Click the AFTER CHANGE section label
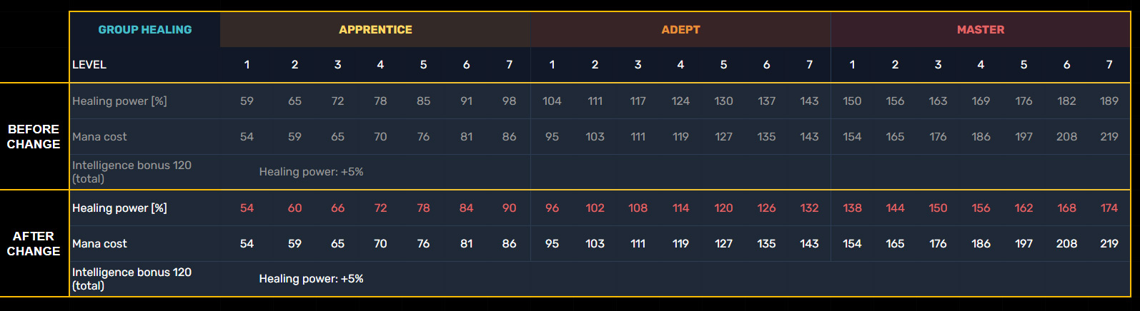 [34, 243]
